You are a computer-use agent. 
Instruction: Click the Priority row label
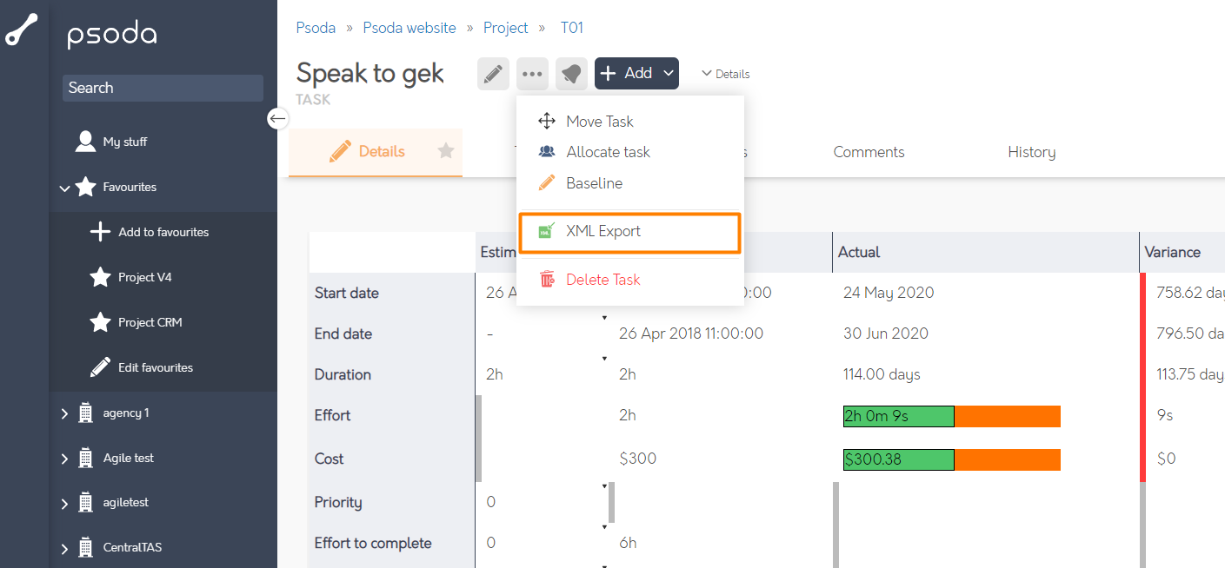point(338,502)
